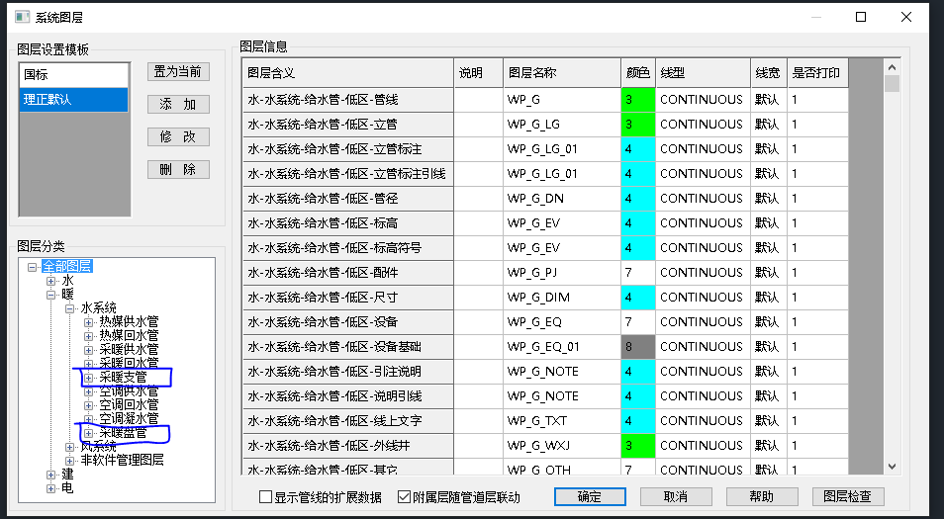Viewport: 944px width, 519px height.
Task: Enable 显示管线的扩展数据 checkbox
Action: pos(265,497)
